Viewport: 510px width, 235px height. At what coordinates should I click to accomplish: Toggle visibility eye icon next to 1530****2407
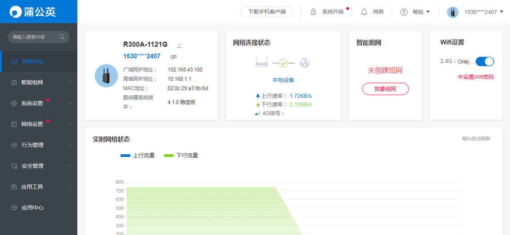coord(173,57)
